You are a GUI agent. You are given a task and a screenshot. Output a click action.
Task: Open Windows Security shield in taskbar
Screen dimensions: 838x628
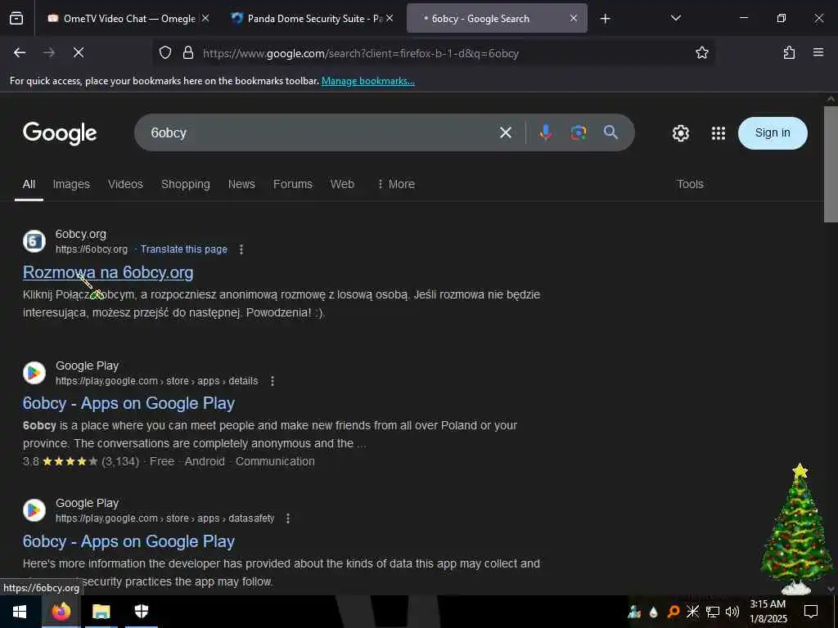[141, 612]
